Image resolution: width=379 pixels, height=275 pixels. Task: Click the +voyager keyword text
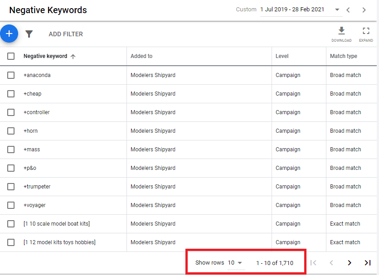pos(34,205)
